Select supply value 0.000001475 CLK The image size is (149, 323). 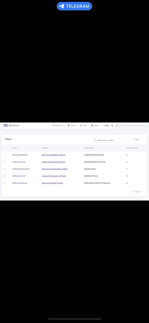coord(91,176)
